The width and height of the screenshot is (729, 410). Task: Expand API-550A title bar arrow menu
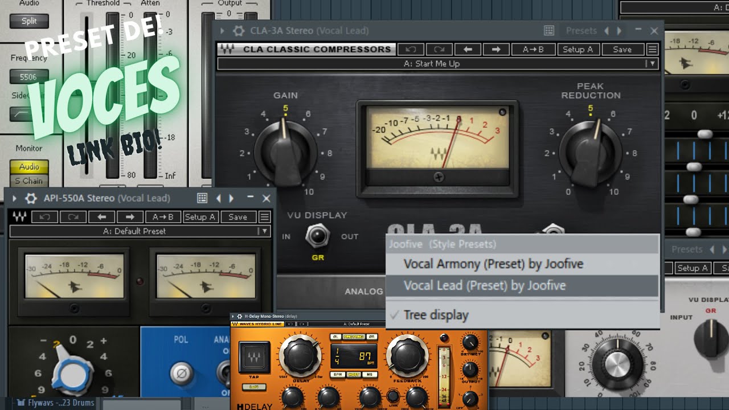coord(14,198)
